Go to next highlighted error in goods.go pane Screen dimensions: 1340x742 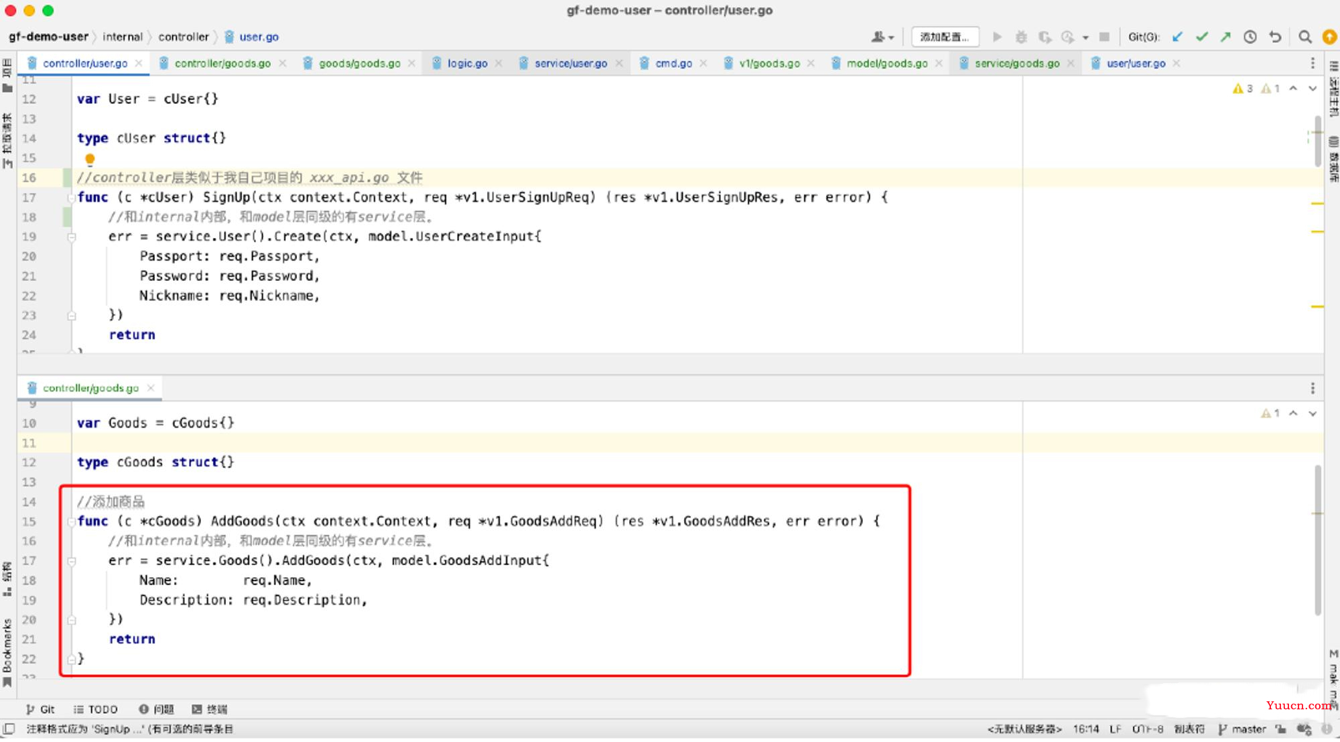click(1313, 414)
